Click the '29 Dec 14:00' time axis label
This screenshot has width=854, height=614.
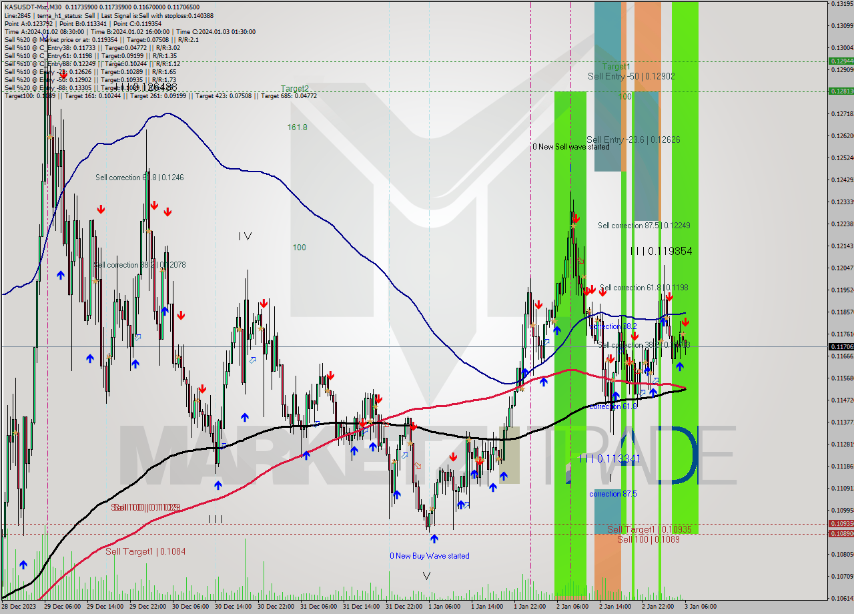105,607
